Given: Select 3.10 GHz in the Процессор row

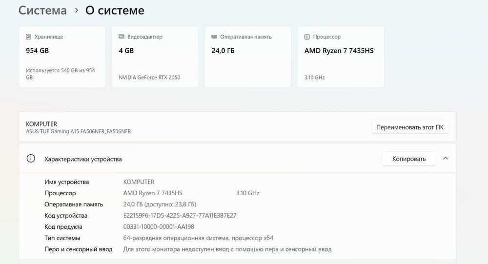Looking at the screenshot, I should (x=247, y=193).
